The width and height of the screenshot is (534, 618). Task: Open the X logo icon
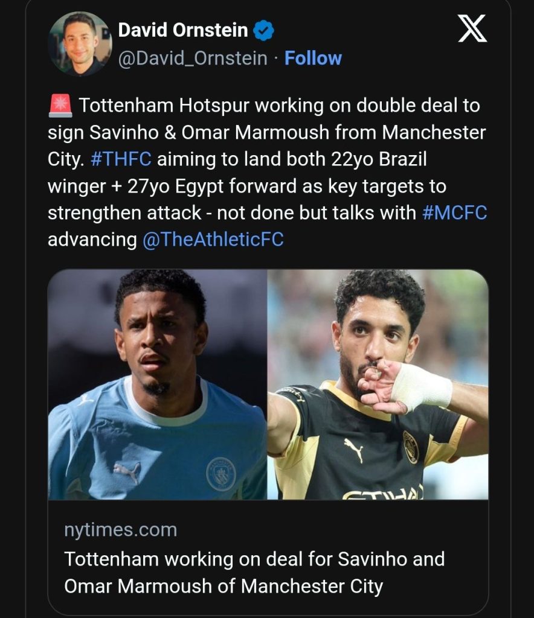pyautogui.click(x=472, y=28)
